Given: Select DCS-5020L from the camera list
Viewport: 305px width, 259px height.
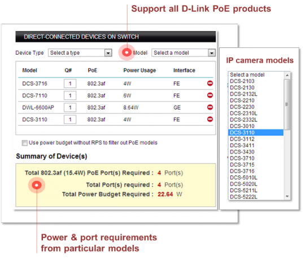Looking at the screenshot, I should coord(256,184).
